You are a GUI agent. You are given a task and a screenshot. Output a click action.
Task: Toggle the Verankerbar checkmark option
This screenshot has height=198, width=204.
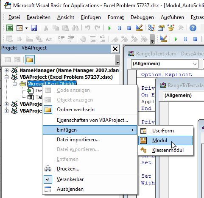(90, 179)
